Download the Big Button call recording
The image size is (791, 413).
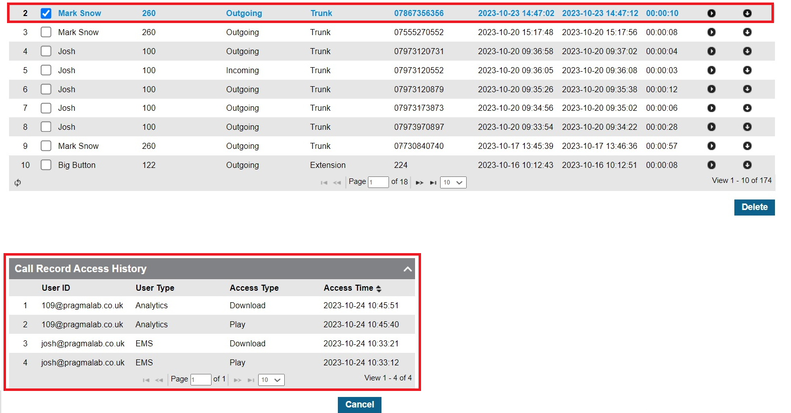pyautogui.click(x=747, y=165)
